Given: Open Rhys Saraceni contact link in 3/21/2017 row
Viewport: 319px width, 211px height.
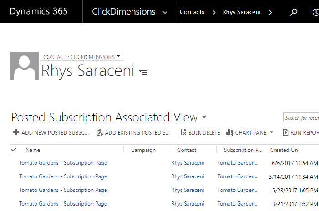Looking at the screenshot, I should [187, 204].
